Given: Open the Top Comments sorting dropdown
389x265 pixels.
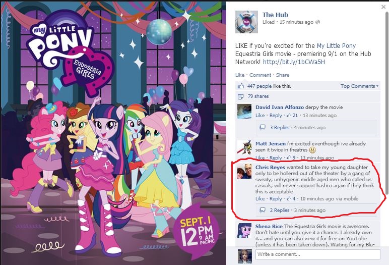Looking at the screenshot, I should click(359, 86).
